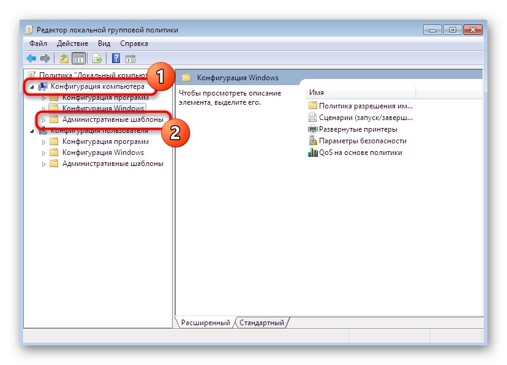The height and width of the screenshot is (365, 507).
Task: Collapse the Конфигурация компьютера node
Action: click(31, 86)
